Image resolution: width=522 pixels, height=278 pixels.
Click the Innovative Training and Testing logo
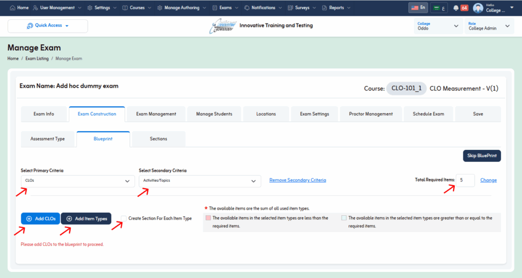[223, 26]
